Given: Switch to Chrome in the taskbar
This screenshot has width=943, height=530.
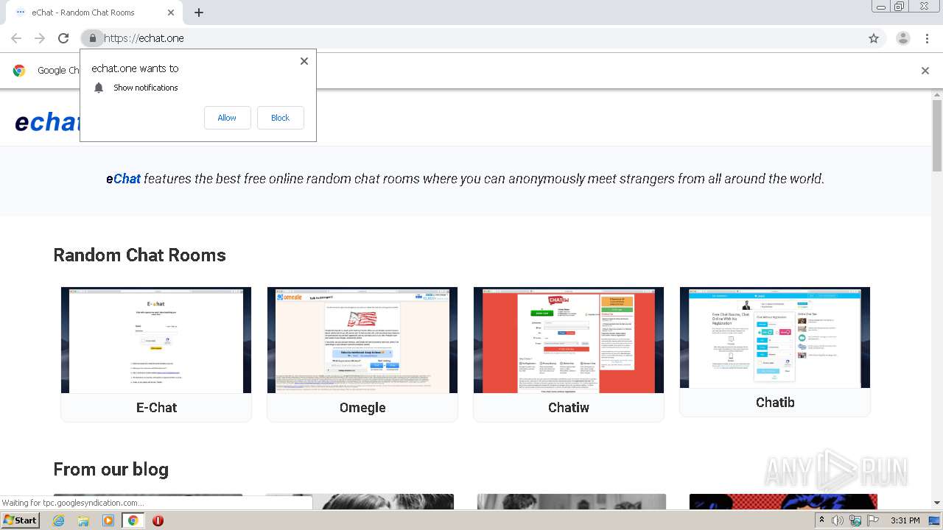Looking at the screenshot, I should (x=133, y=520).
